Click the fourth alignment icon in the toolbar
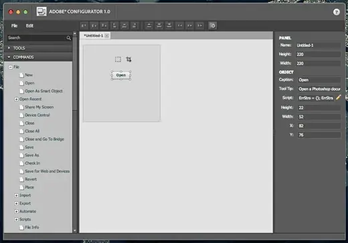 click(x=114, y=25)
